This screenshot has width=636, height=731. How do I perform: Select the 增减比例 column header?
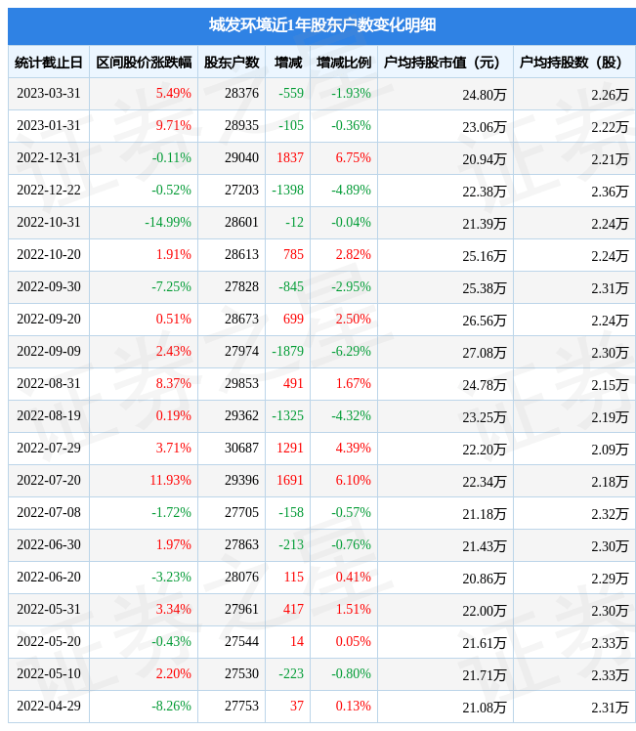point(344,63)
